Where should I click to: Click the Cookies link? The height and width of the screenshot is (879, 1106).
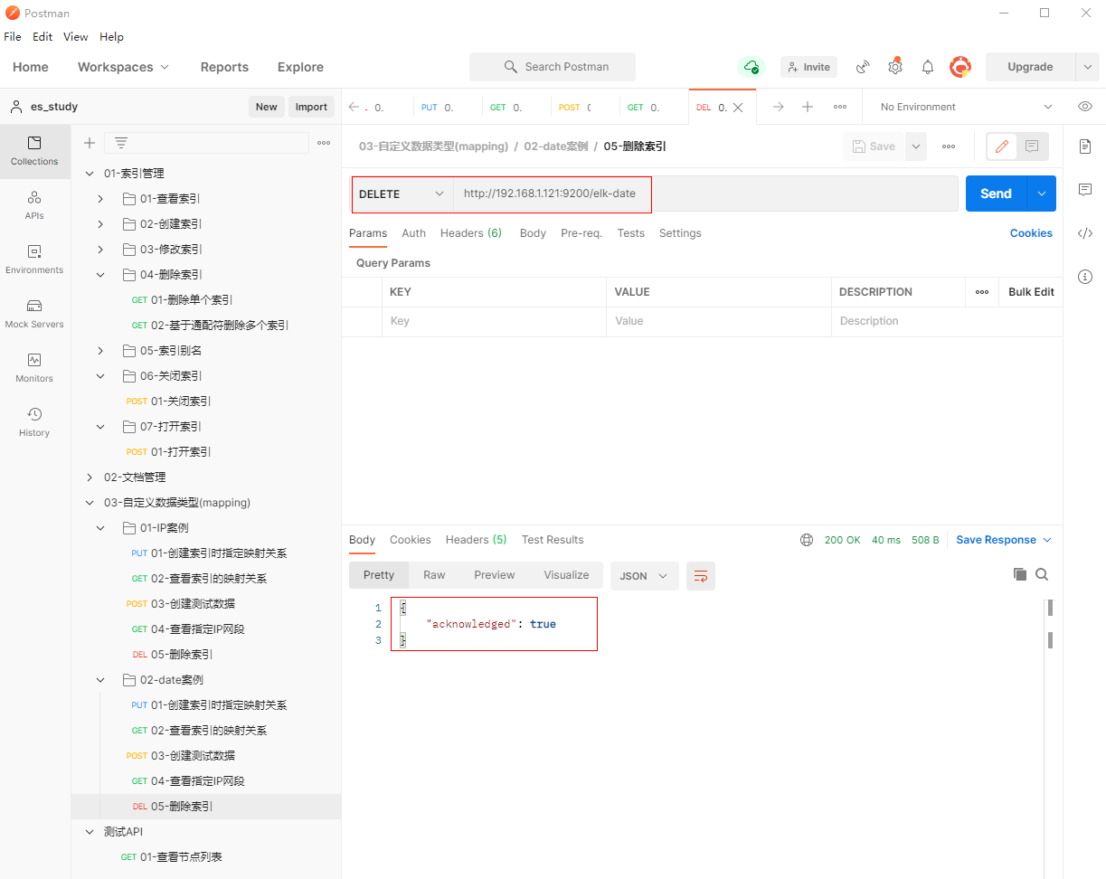pos(1030,233)
